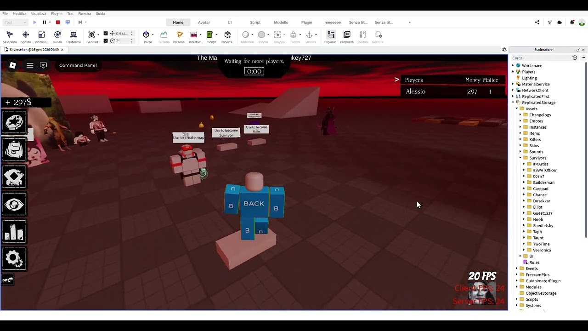Open the Modifica menu

(x=19, y=14)
